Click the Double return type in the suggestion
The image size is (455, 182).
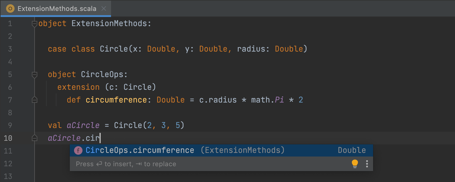pyautogui.click(x=352, y=150)
